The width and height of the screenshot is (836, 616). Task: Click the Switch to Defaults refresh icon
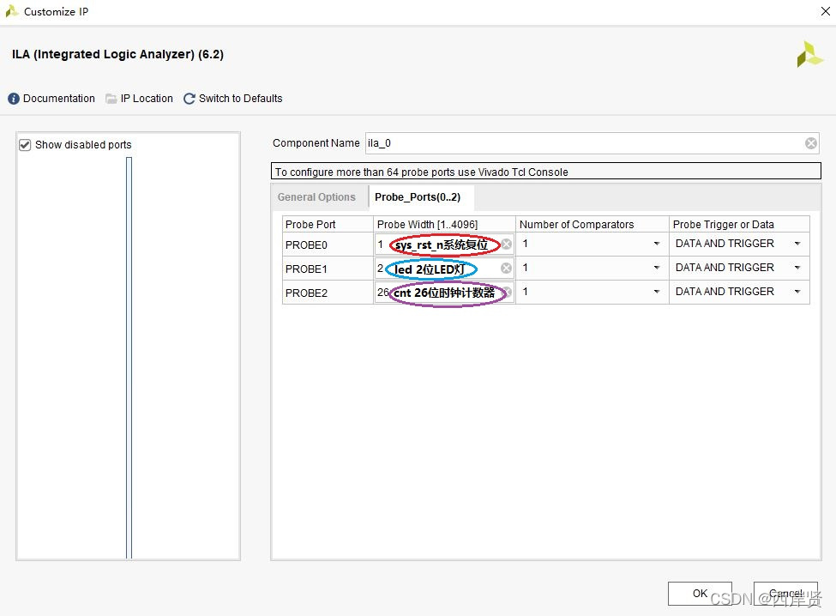click(x=189, y=99)
